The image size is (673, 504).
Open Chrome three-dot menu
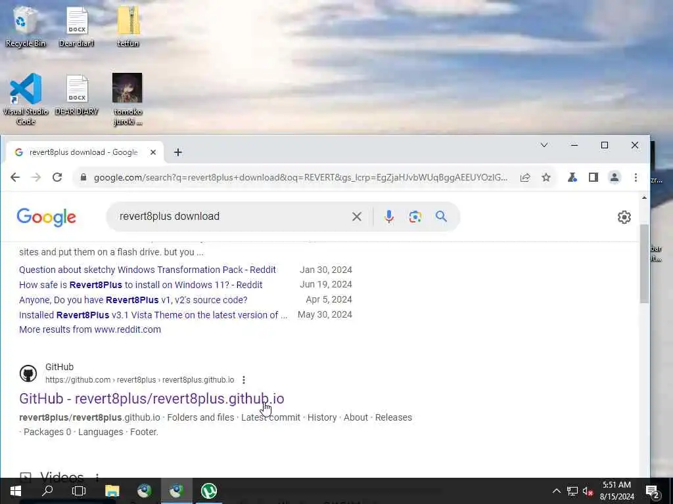(636, 177)
